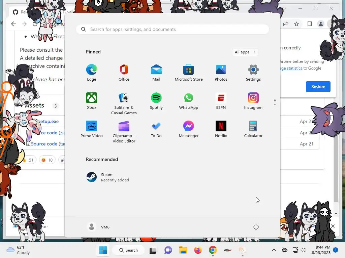Screen dimensions: 345x258
Task: Open recently added Steam
Action: pyautogui.click(x=108, y=177)
